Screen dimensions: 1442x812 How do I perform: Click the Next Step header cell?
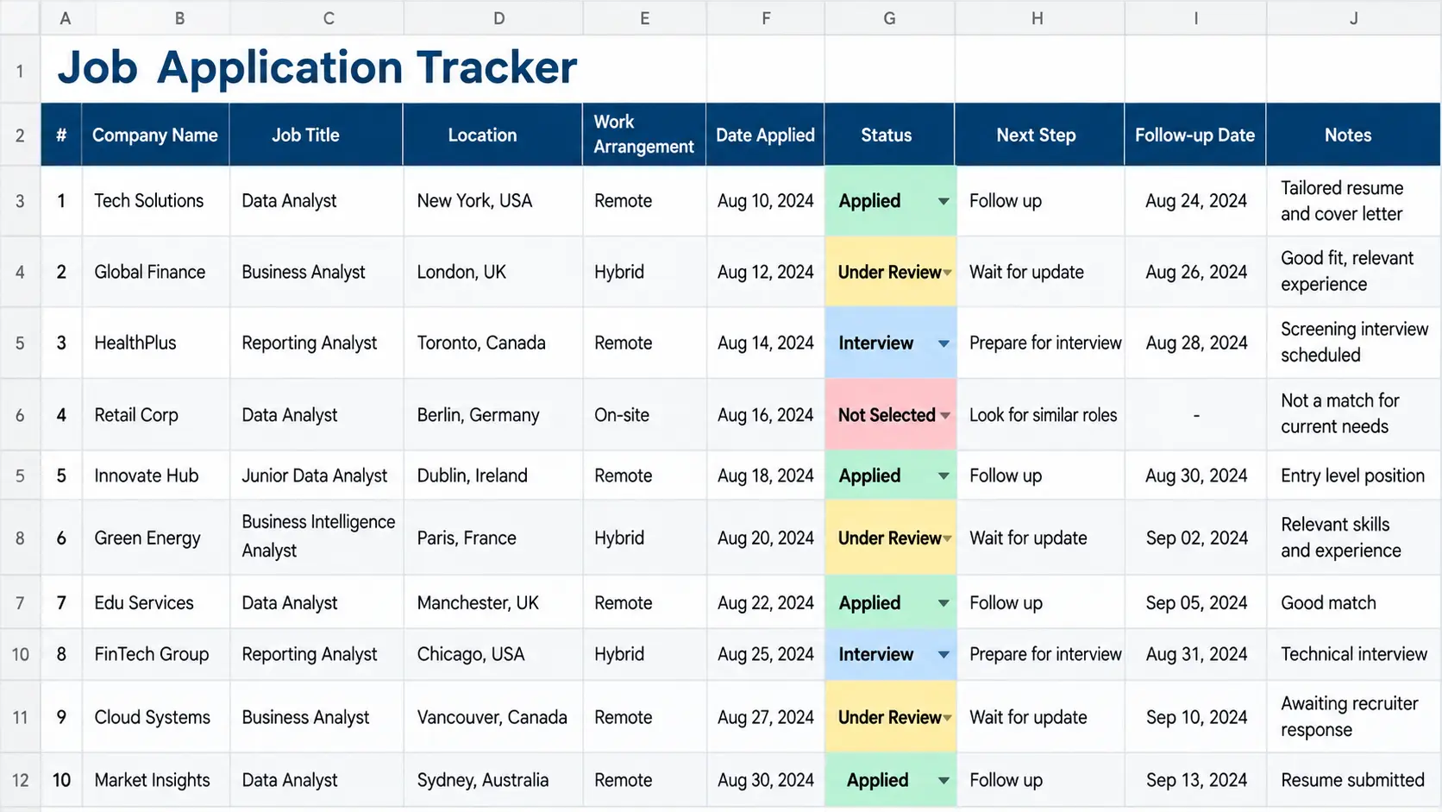[1039, 135]
